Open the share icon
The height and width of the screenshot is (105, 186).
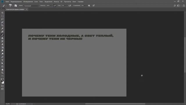184,6
